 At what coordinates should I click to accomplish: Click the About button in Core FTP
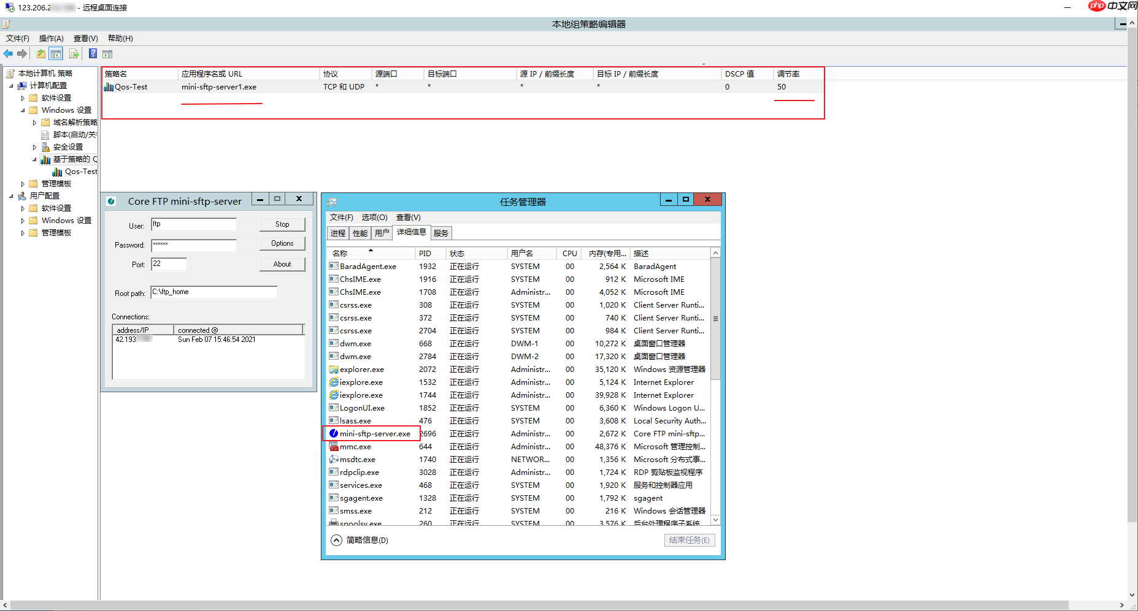click(282, 264)
